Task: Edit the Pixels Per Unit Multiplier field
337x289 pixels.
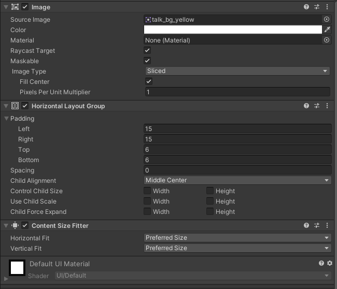Action: point(237,92)
